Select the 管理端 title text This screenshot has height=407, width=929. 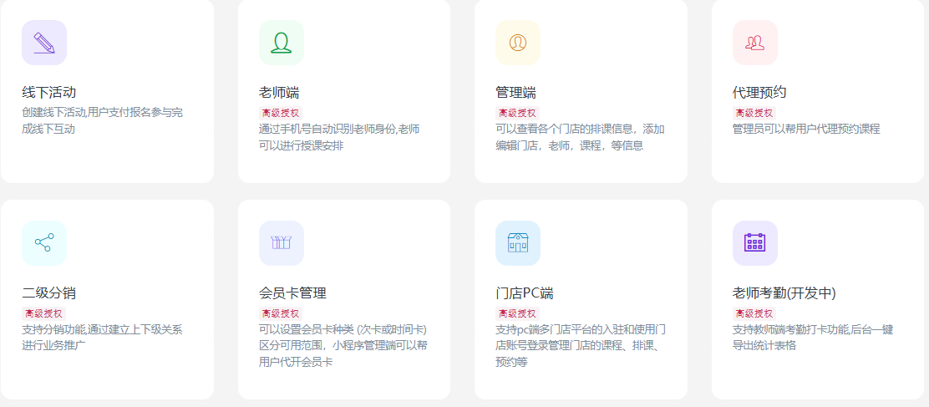tap(515, 92)
